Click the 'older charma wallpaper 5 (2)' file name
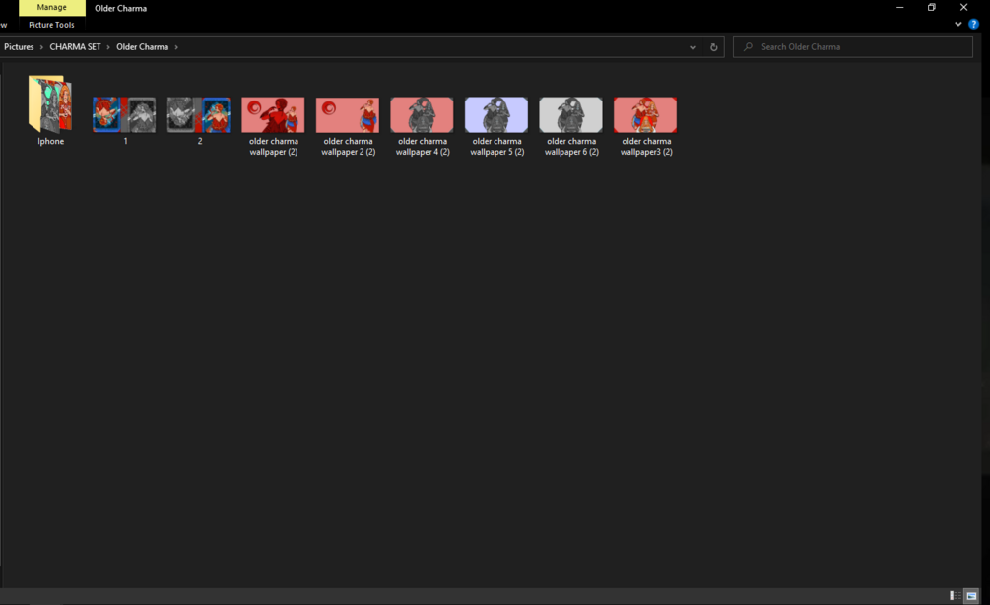 pyautogui.click(x=496, y=147)
